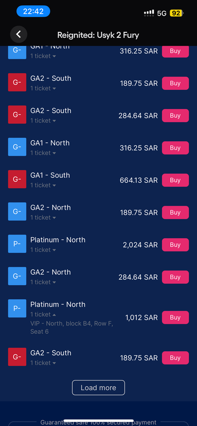This screenshot has width=197, height=426.
Task: Tap red G- icon for GA1 South
Action: click(x=17, y=179)
